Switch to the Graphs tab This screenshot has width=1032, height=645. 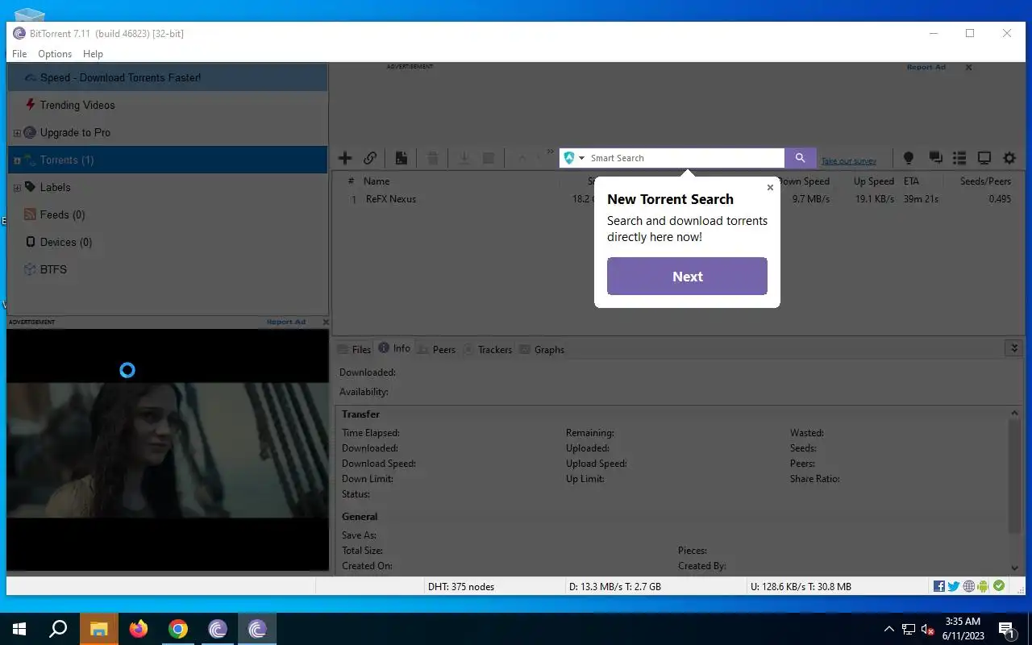[x=542, y=349]
